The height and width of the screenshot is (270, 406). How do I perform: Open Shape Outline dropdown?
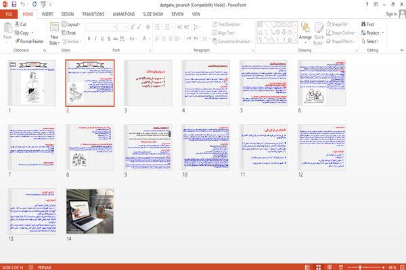[341, 33]
